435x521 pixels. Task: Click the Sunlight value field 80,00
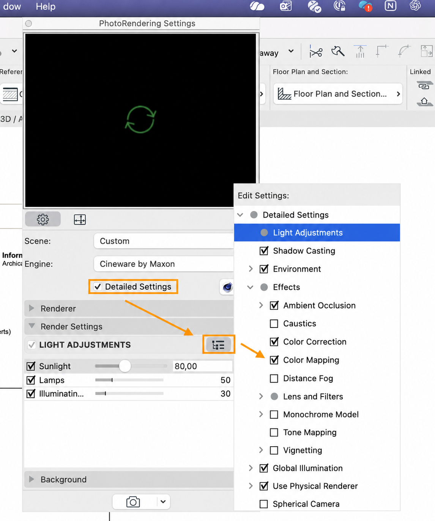tap(202, 366)
